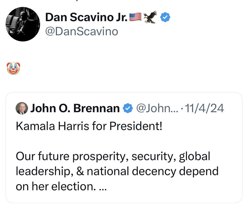
Task: Click the blue verified badge beside Dan Scavino Jr.
Action: coord(165,18)
